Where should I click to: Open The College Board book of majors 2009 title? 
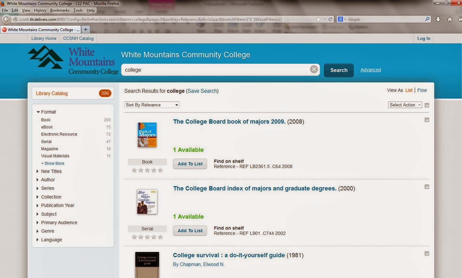pos(229,121)
